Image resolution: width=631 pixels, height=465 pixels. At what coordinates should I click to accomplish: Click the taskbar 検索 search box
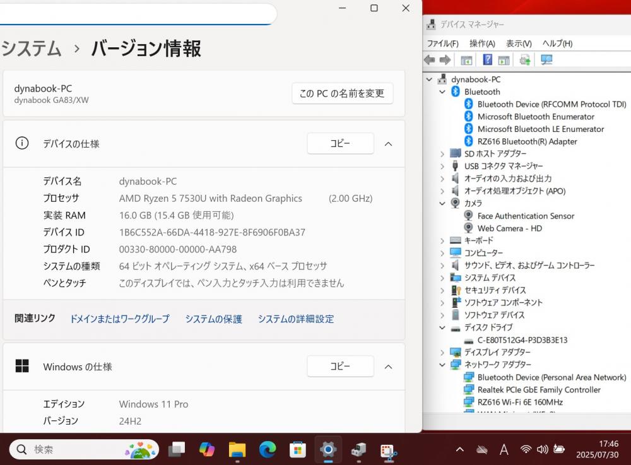coord(84,449)
